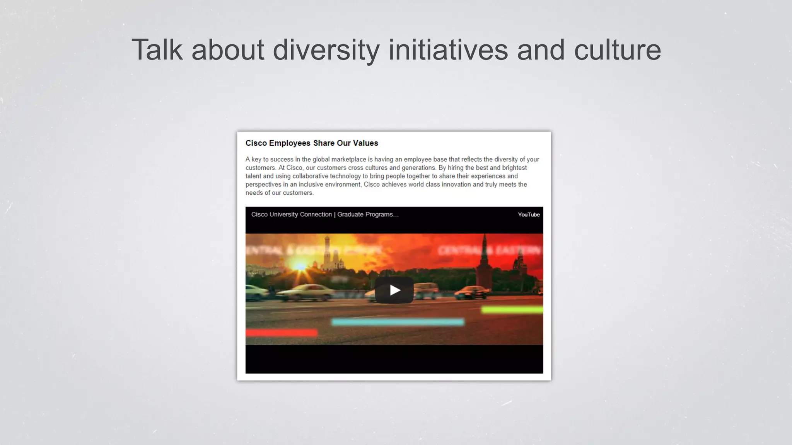Select the 'Cisco Employees Share Our Values' heading

(x=312, y=143)
